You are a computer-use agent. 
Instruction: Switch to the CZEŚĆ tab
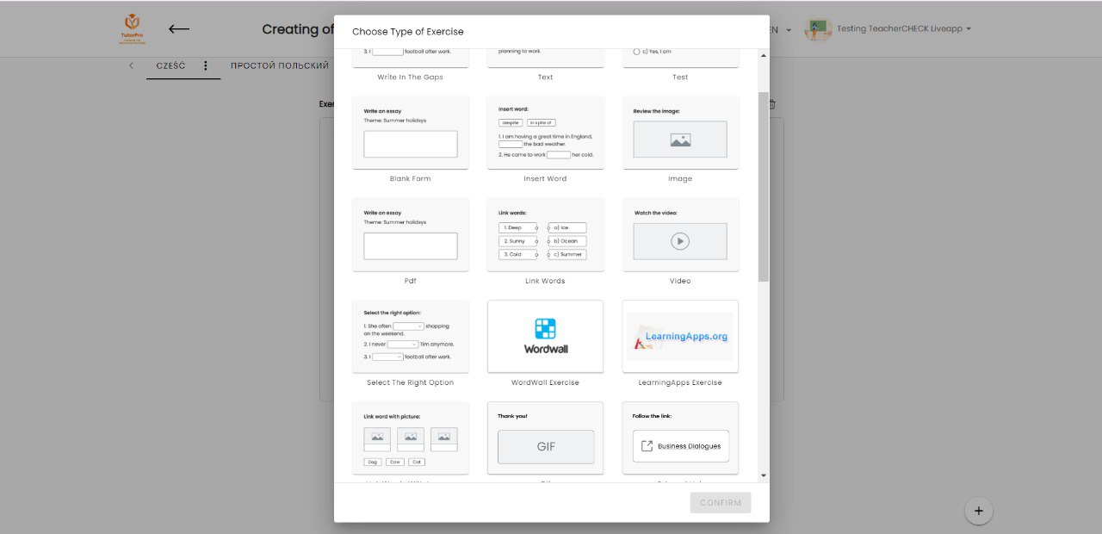click(170, 65)
